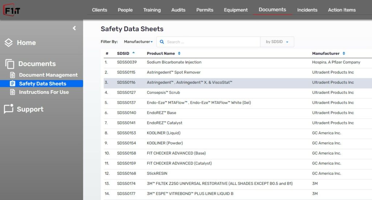The height and width of the screenshot is (200, 372).
Task: Click GC America Inc. in StickRESIN row
Action: tap(327, 174)
